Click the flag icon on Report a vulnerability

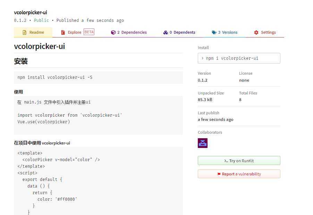click(x=219, y=174)
